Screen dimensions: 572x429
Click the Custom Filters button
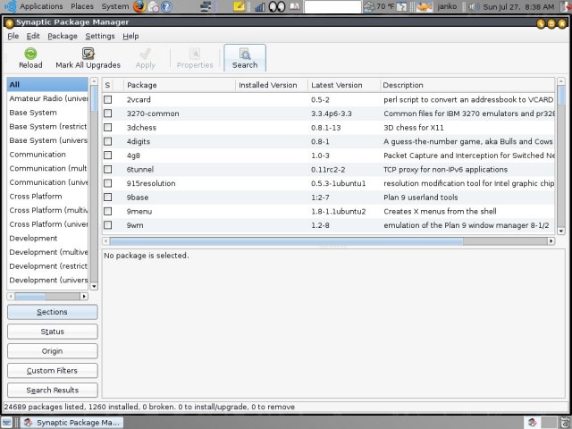(52, 371)
